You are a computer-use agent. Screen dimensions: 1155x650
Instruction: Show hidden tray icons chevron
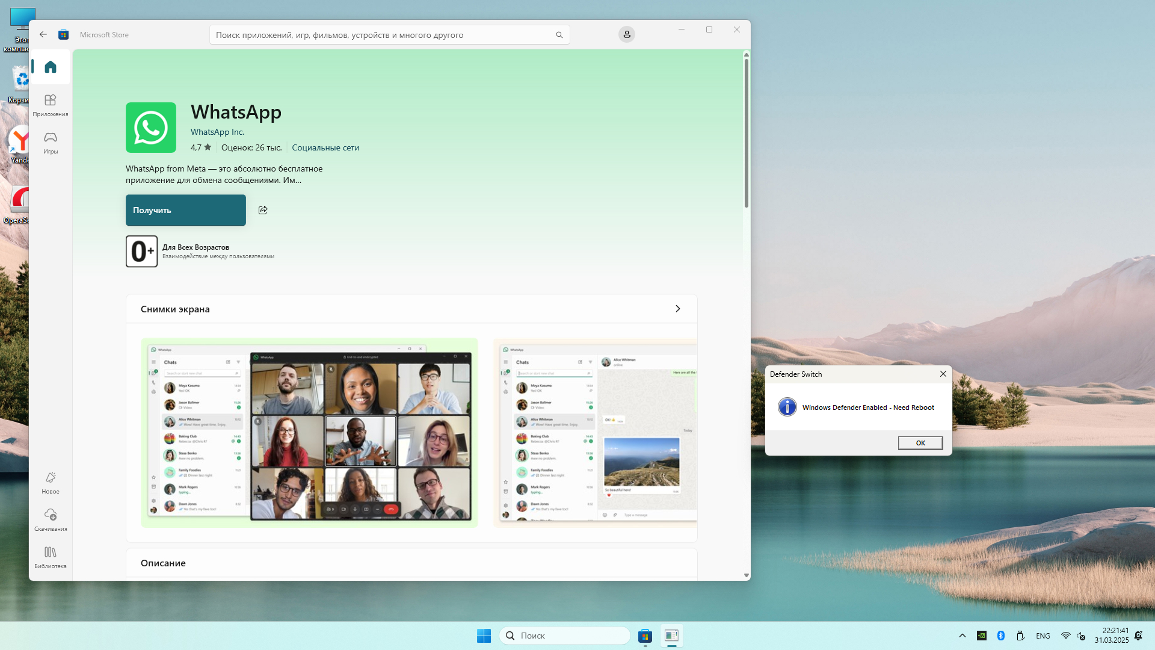click(x=962, y=636)
